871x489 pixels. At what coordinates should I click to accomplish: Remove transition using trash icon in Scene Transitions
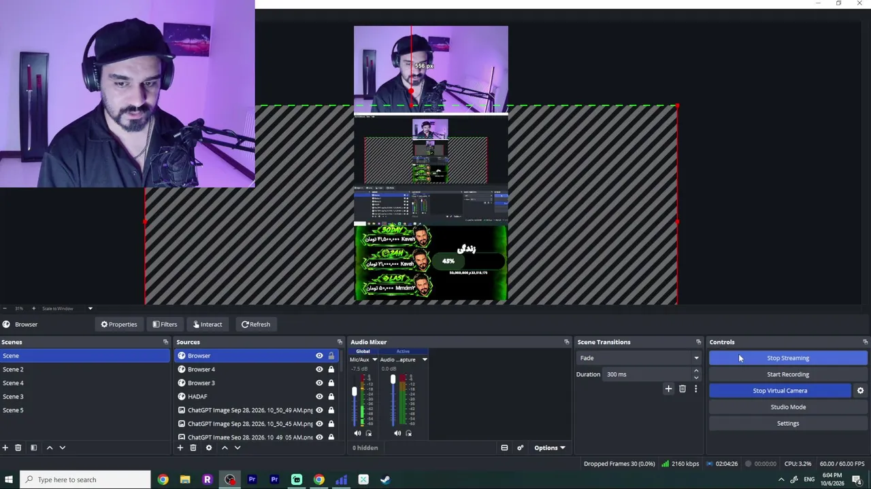[x=683, y=389]
